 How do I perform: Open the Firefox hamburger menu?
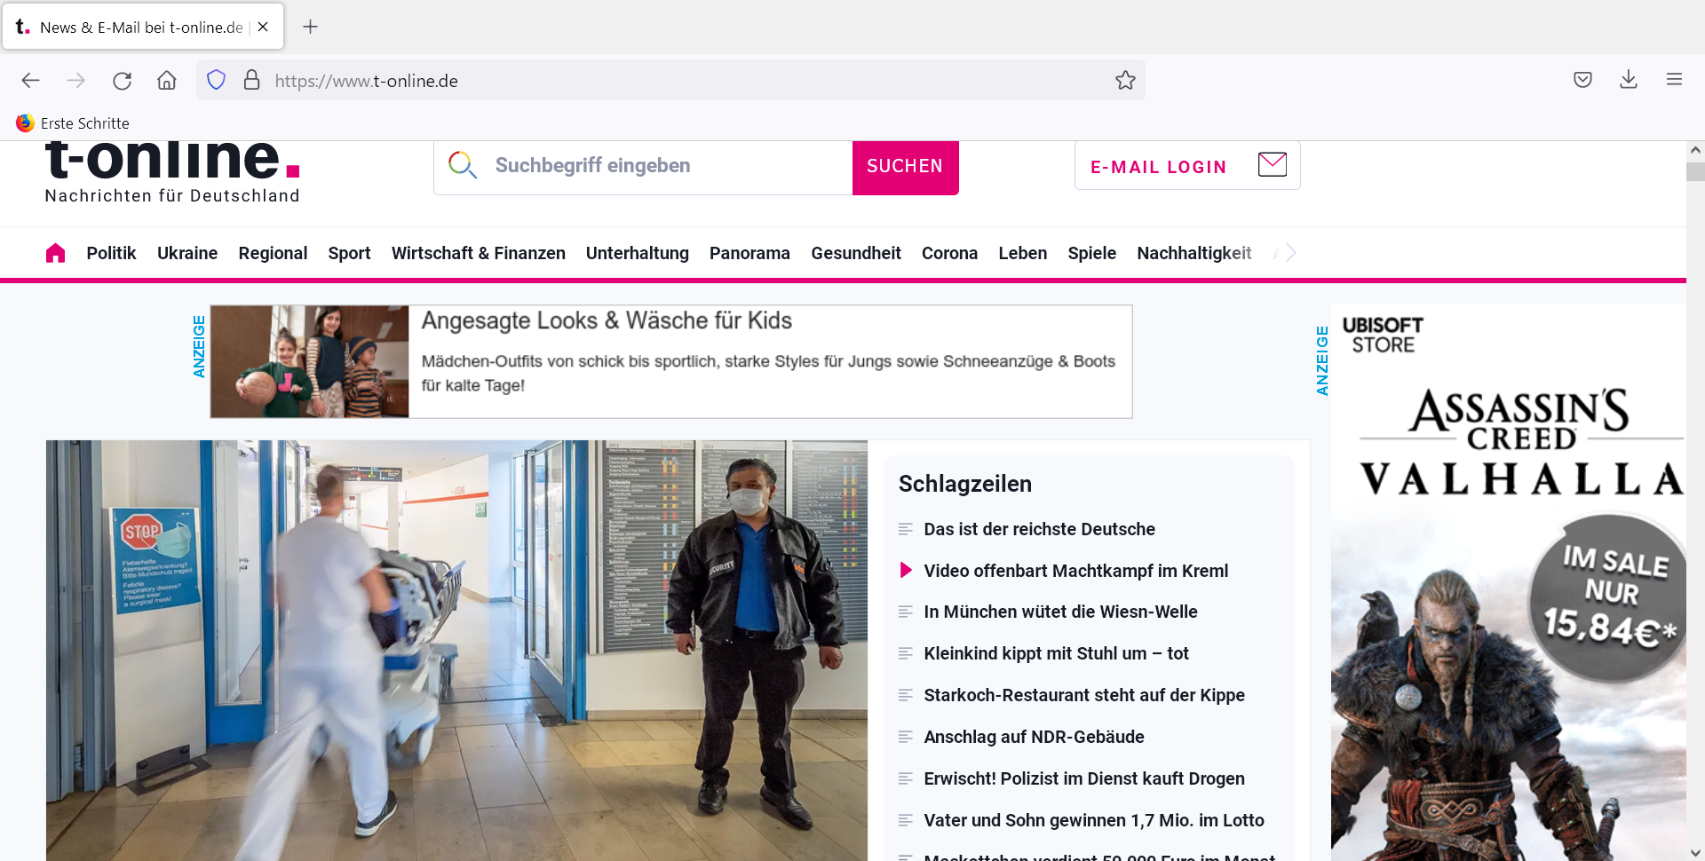pos(1674,80)
